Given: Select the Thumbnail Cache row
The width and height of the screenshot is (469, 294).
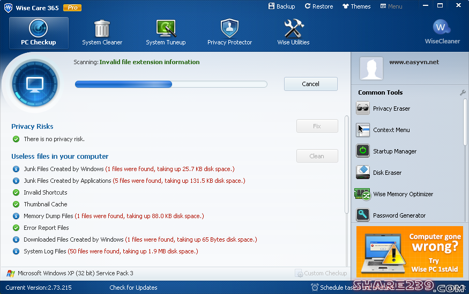Looking at the screenshot, I should 40,204.
